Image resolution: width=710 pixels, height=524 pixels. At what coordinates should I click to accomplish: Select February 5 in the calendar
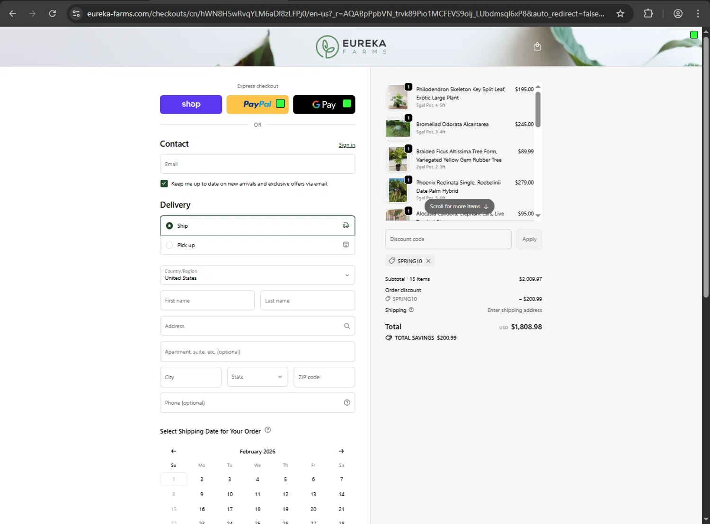click(x=285, y=480)
